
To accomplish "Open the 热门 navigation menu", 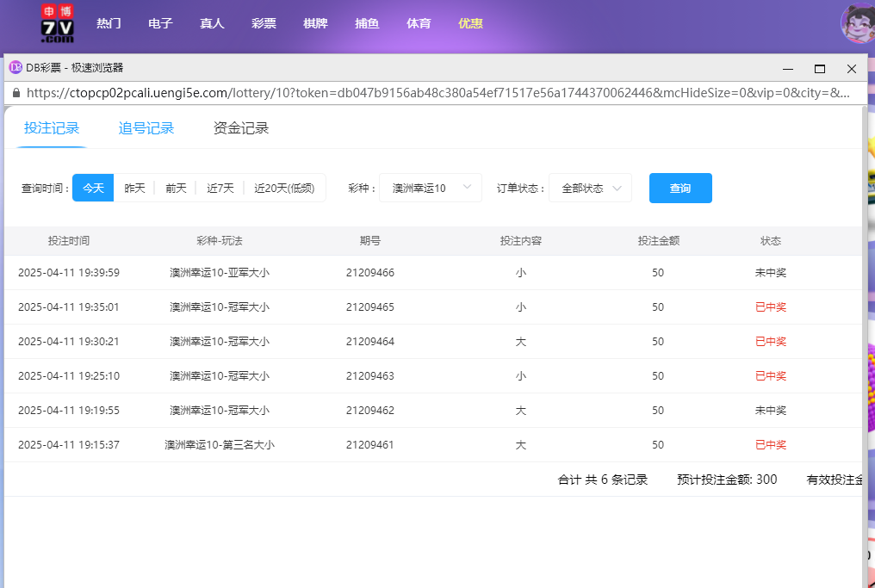I will pyautogui.click(x=109, y=23).
